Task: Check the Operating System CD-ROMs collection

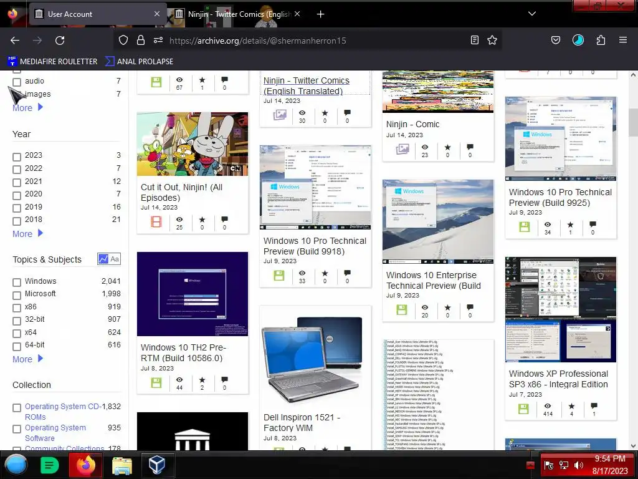Action: point(17,408)
